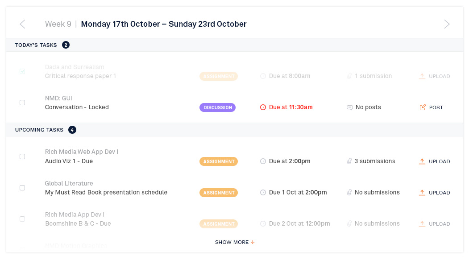The width and height of the screenshot is (469, 260).
Task: Open the Boomshine B & C - Due task
Action: (x=78, y=223)
